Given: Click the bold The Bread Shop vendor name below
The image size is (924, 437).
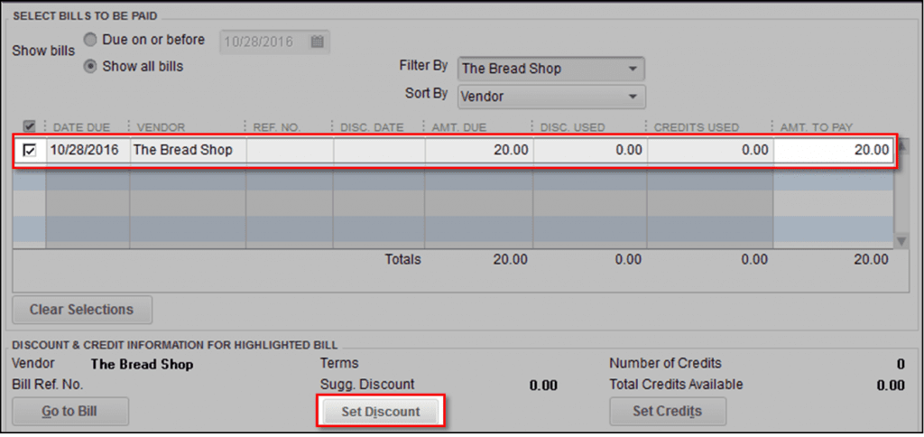Looking at the screenshot, I should 142,365.
